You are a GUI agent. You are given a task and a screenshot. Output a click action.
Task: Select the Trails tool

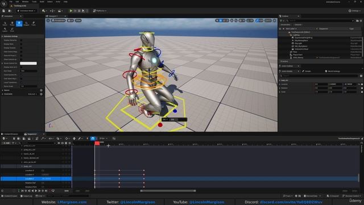pos(34,23)
